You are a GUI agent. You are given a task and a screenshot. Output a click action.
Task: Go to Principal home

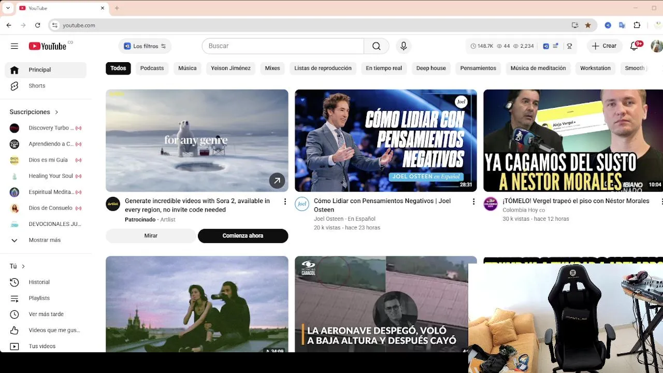click(46, 70)
